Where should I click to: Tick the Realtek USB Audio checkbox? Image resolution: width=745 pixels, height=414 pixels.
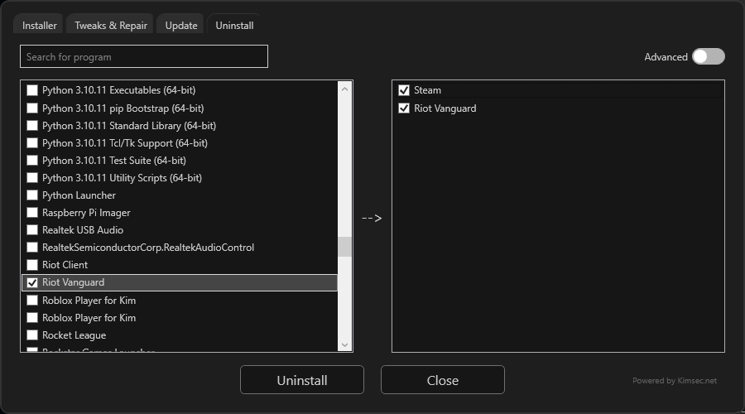[32, 230]
